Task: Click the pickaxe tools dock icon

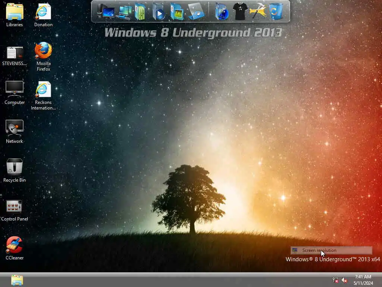Action: click(258, 11)
